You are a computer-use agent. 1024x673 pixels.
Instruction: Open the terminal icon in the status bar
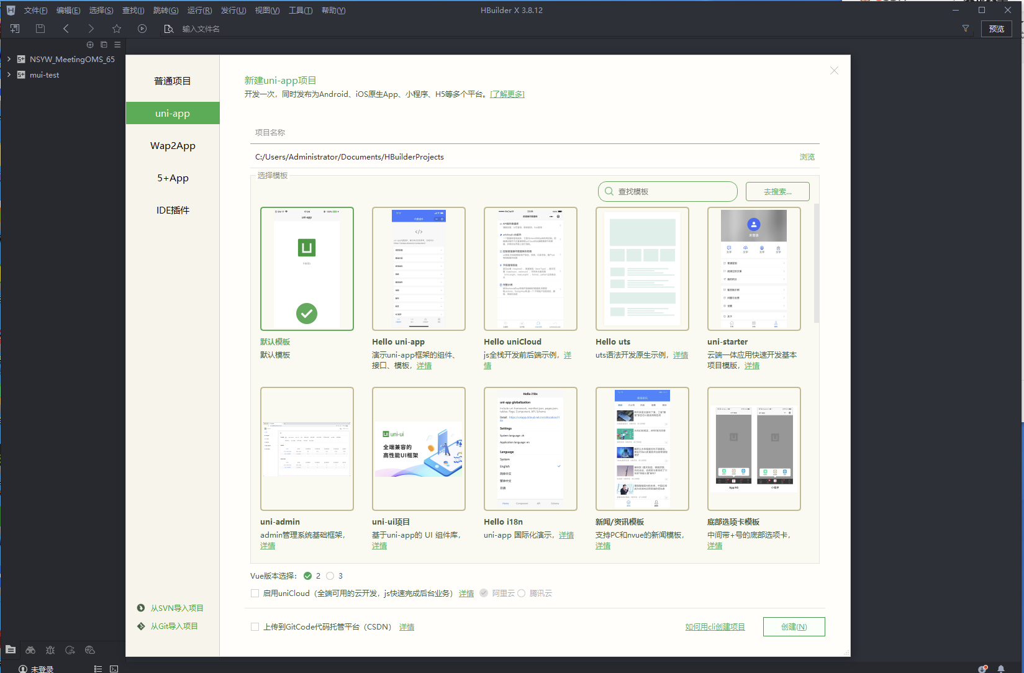[x=114, y=669]
